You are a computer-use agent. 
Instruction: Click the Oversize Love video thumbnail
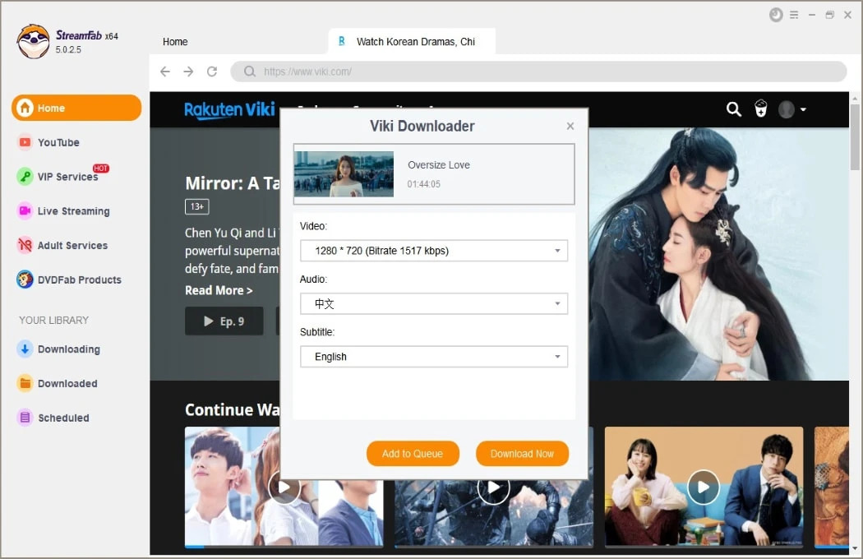tap(344, 174)
